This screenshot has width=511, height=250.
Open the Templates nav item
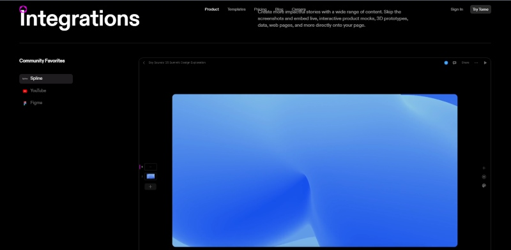pyautogui.click(x=236, y=10)
